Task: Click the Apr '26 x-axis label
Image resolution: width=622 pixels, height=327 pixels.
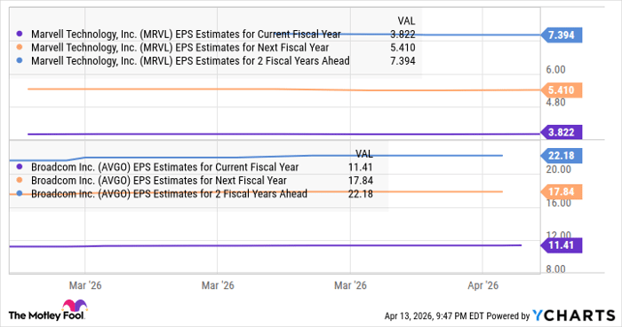Action: 482,285
